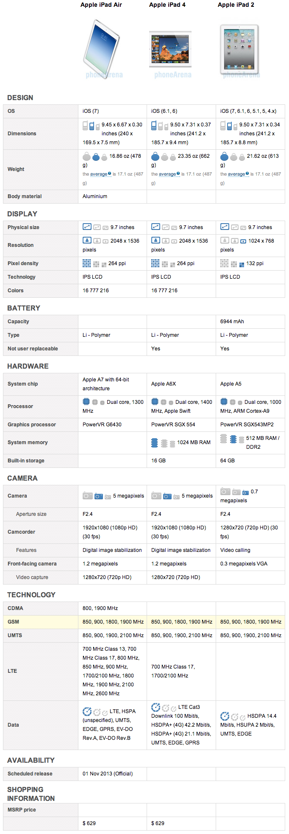The height and width of the screenshot is (834, 289).
Task: Click "average" link in iPad Air weight cell
Action: [99, 174]
